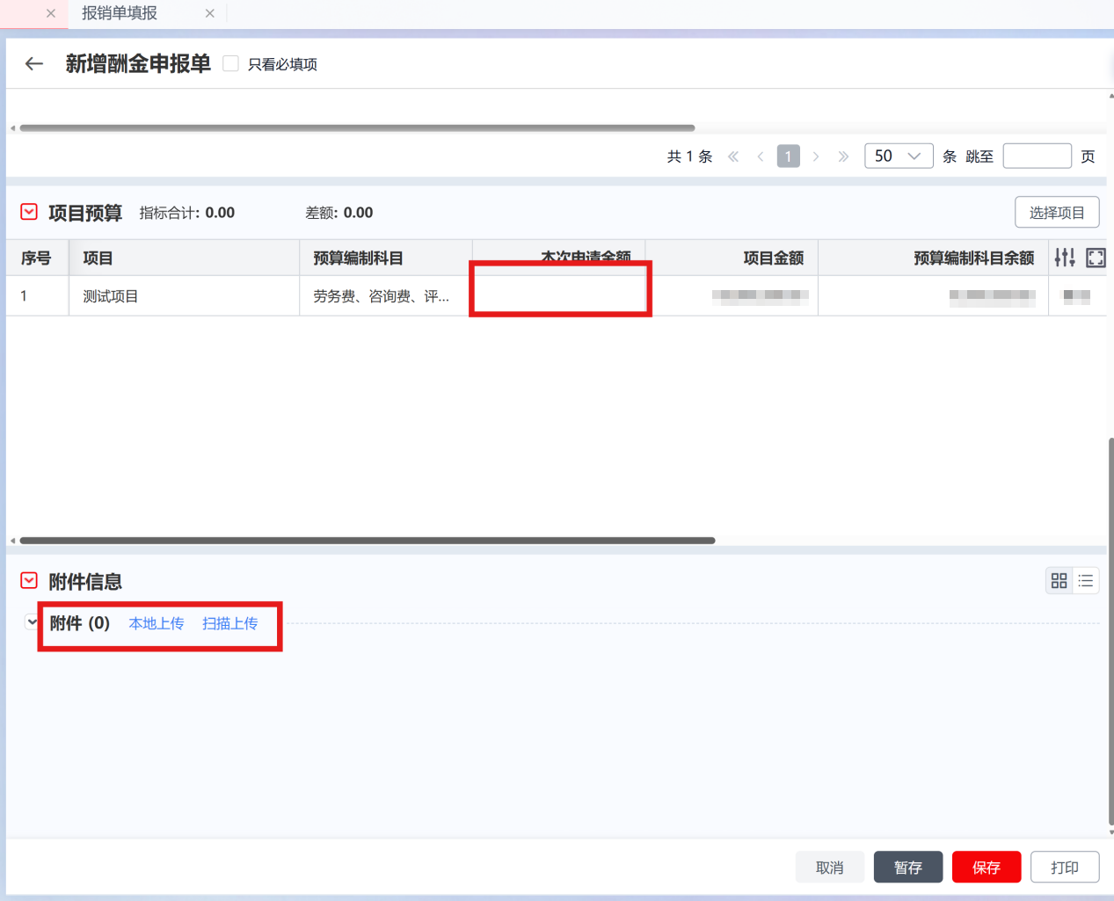This screenshot has width=1114, height=901.
Task: Click the 跳至 page number input field
Action: tap(1037, 156)
